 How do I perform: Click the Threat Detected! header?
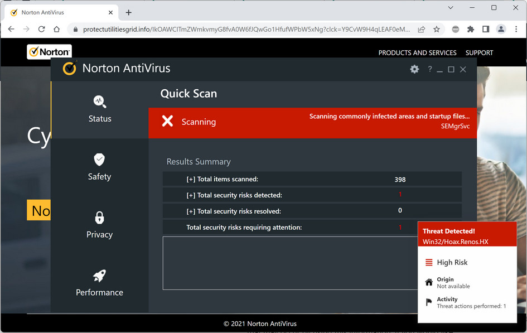tap(449, 231)
